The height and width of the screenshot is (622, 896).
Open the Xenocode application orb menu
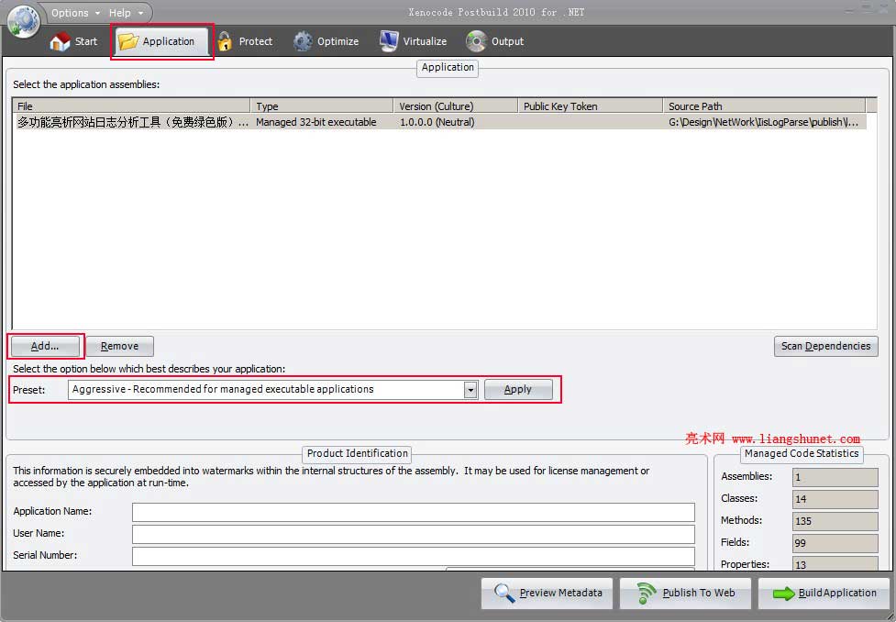coord(24,20)
